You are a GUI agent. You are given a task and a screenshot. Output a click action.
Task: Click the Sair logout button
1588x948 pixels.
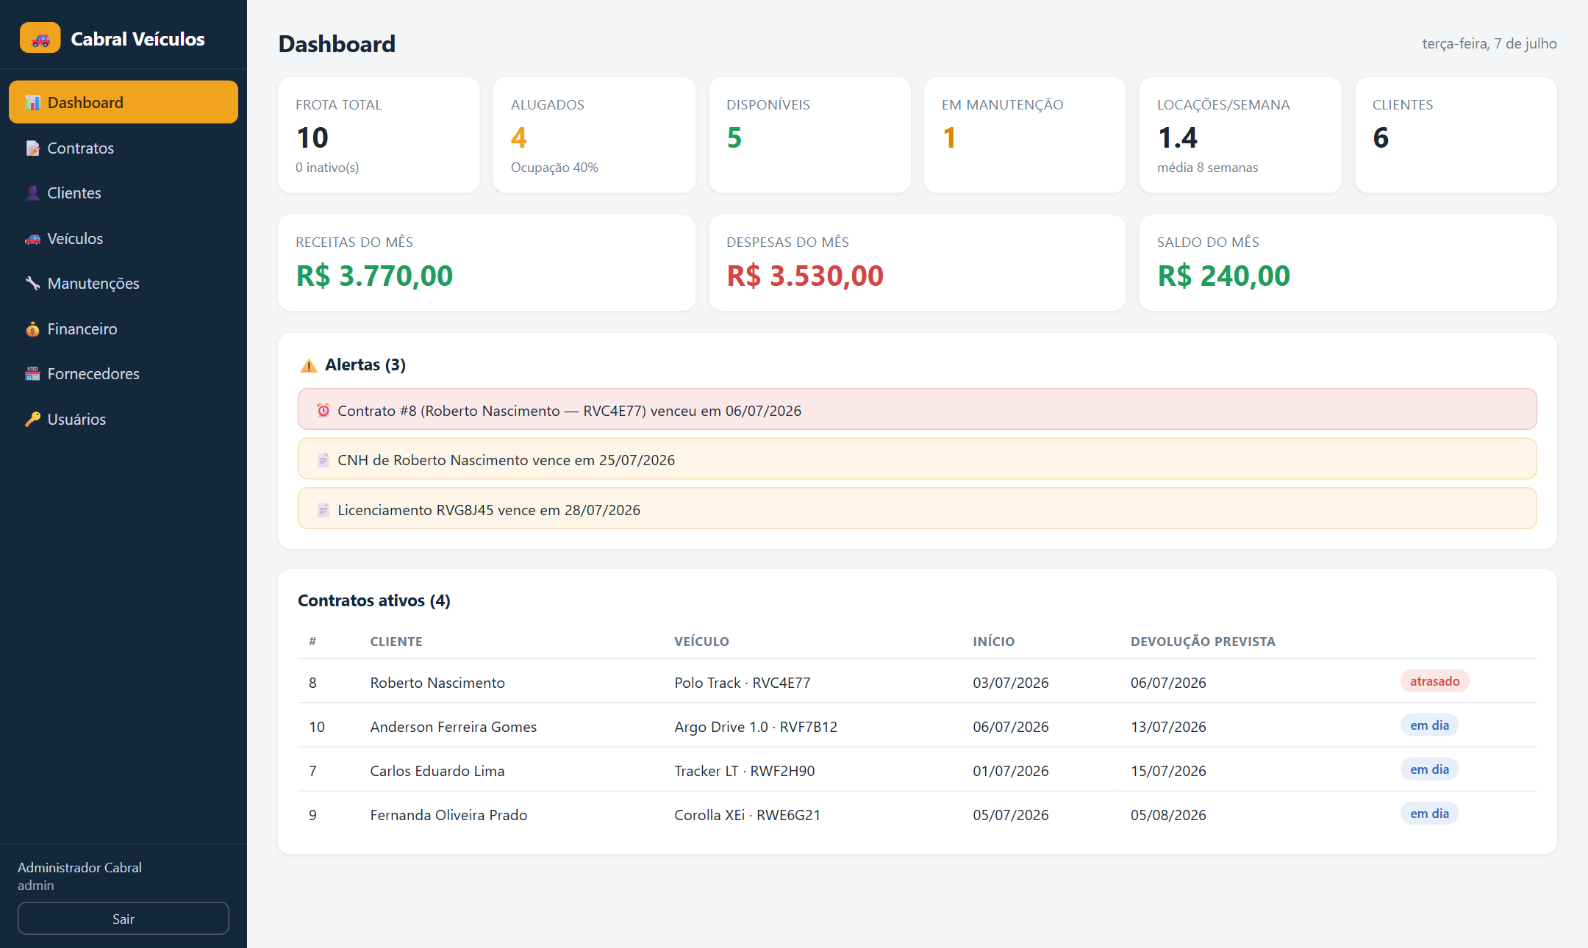pos(124,919)
